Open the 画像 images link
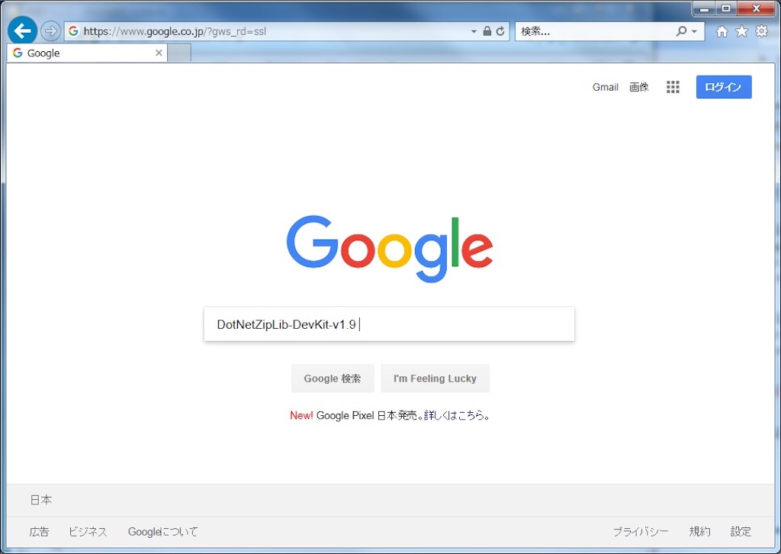The width and height of the screenshot is (781, 554). (638, 87)
